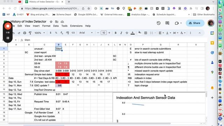Open a new browser tab
The image size is (224, 126).
[x=69, y=2]
